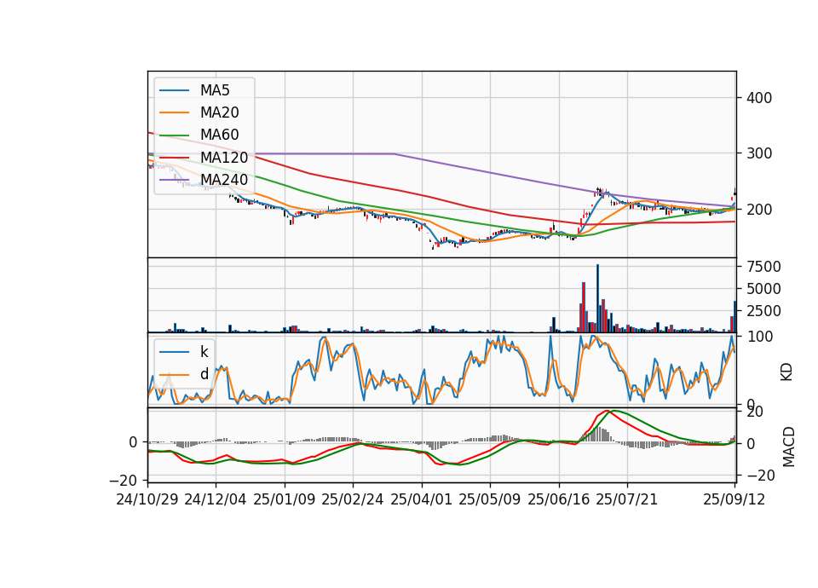
Task: Click the MACD red line peak near 25/07
Action: pyautogui.click(x=606, y=411)
